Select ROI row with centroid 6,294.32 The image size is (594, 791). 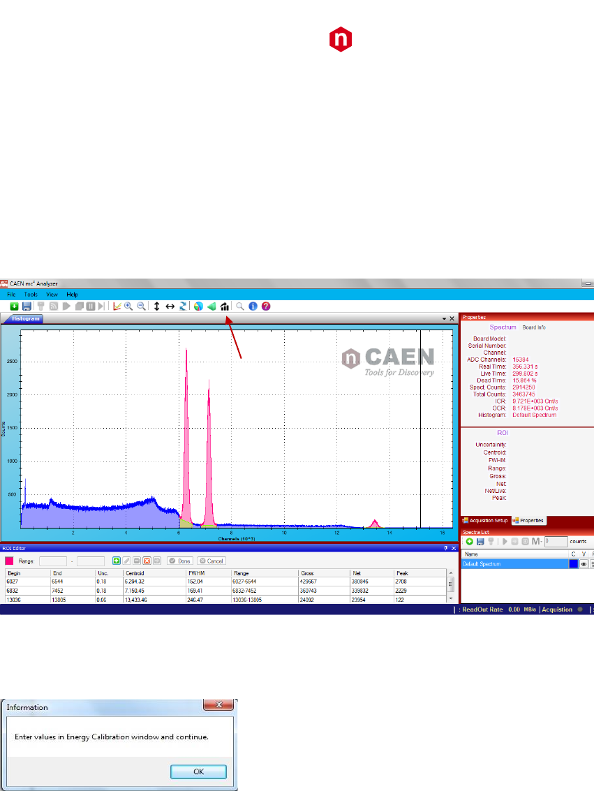tap(225, 582)
